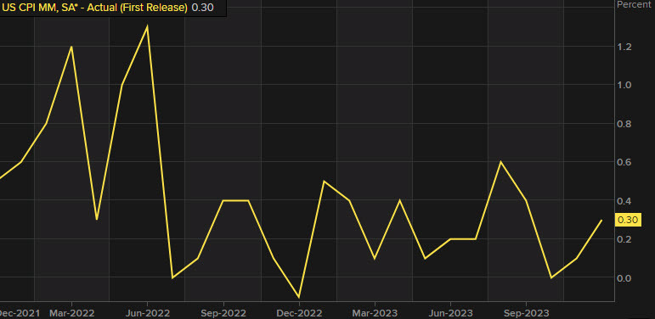Click the 0.30 value in the legend
655x319 pixels.
(x=202, y=8)
